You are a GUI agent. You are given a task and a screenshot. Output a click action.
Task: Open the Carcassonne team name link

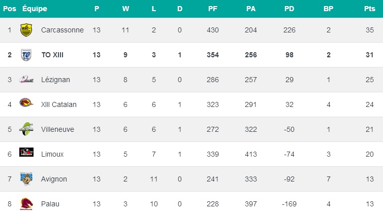62,30
